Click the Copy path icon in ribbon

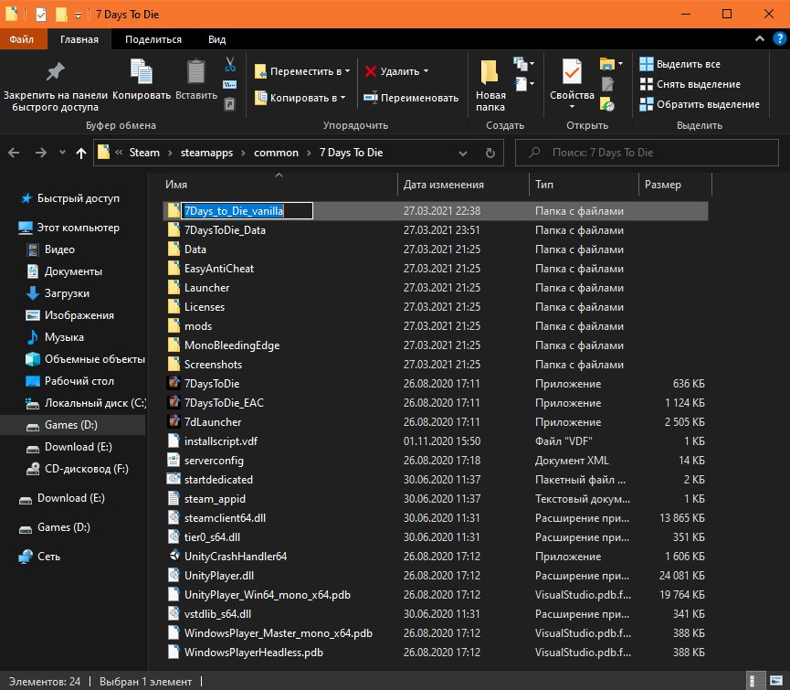click(x=230, y=85)
